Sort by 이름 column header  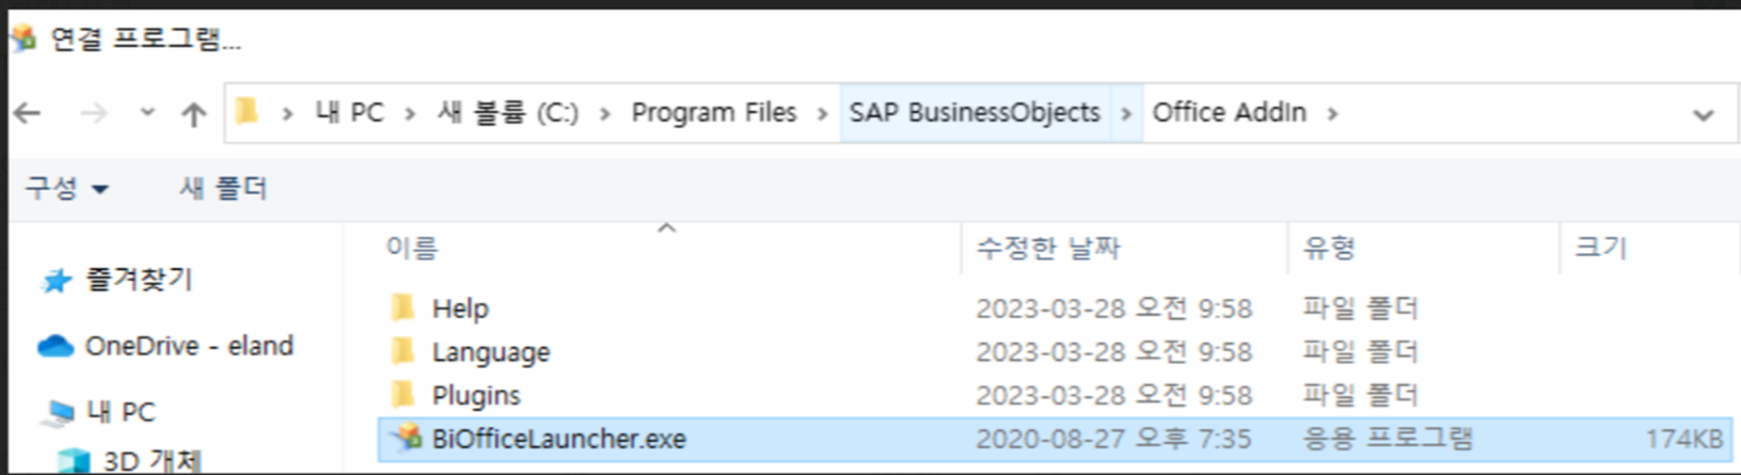(411, 247)
